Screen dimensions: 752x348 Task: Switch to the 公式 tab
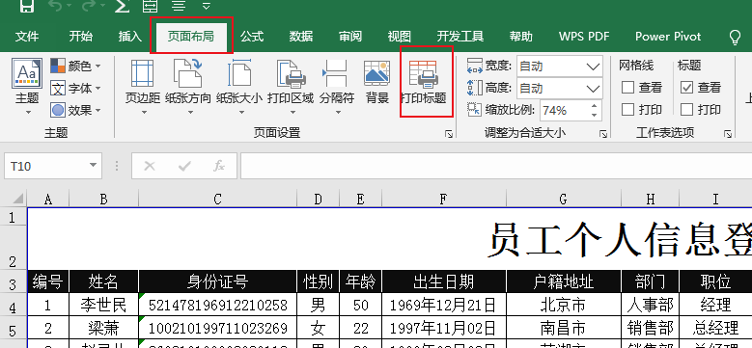point(252,37)
